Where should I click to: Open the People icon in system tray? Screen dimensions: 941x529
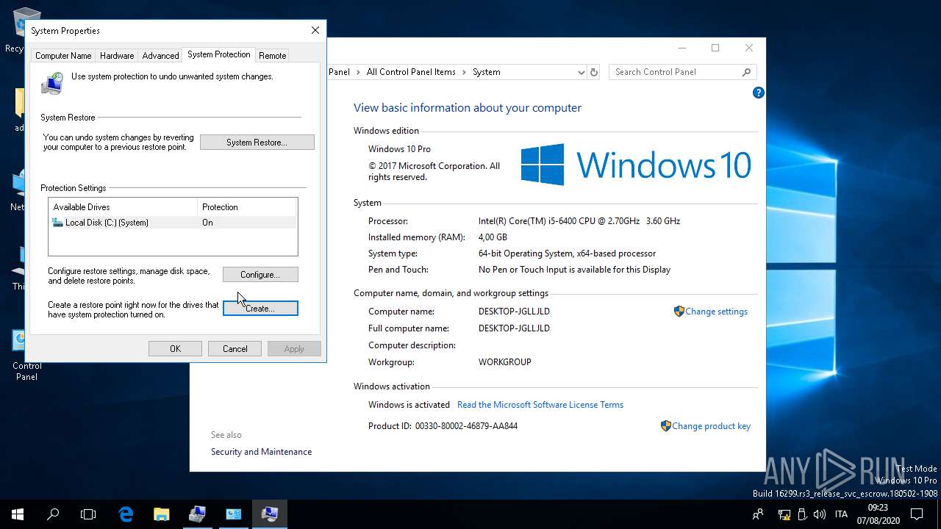(758, 514)
